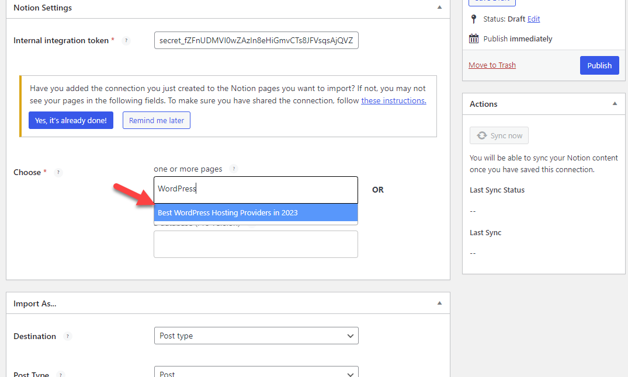The image size is (628, 377).
Task: Click the status pin icon
Action: click(474, 19)
